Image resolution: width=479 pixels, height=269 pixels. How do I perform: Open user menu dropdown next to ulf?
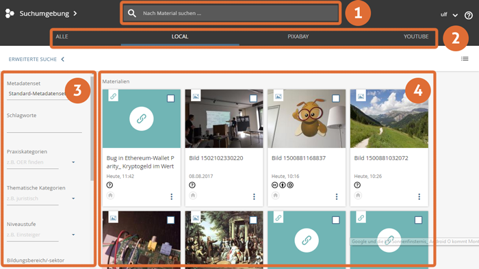tap(455, 15)
